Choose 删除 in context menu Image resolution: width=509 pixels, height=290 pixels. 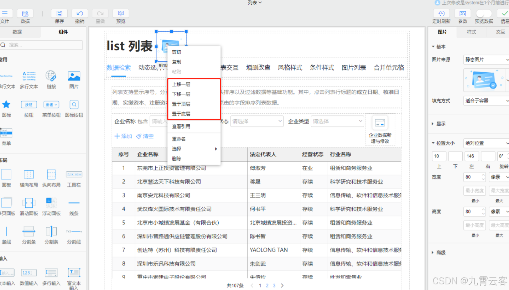194,159
